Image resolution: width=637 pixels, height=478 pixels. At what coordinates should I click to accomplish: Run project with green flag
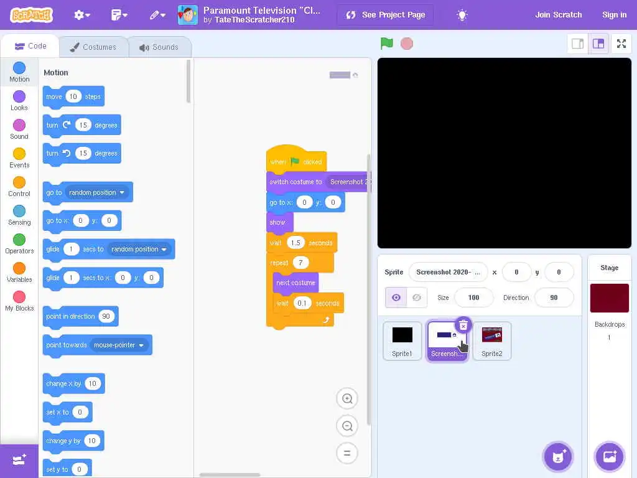[386, 44]
